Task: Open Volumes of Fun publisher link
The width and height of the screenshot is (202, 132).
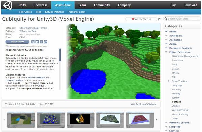Action: pos(28,31)
